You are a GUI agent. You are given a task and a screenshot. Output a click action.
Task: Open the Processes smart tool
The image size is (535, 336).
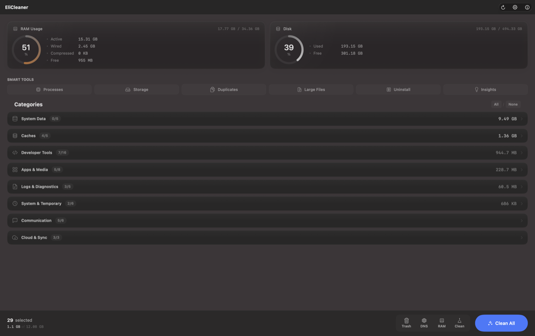click(x=49, y=90)
